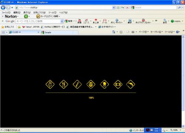Image resolution: width=185 pixels, height=133 pixels.
Task: Click the yellow fork and knife diamond icon
Action: click(64, 84)
